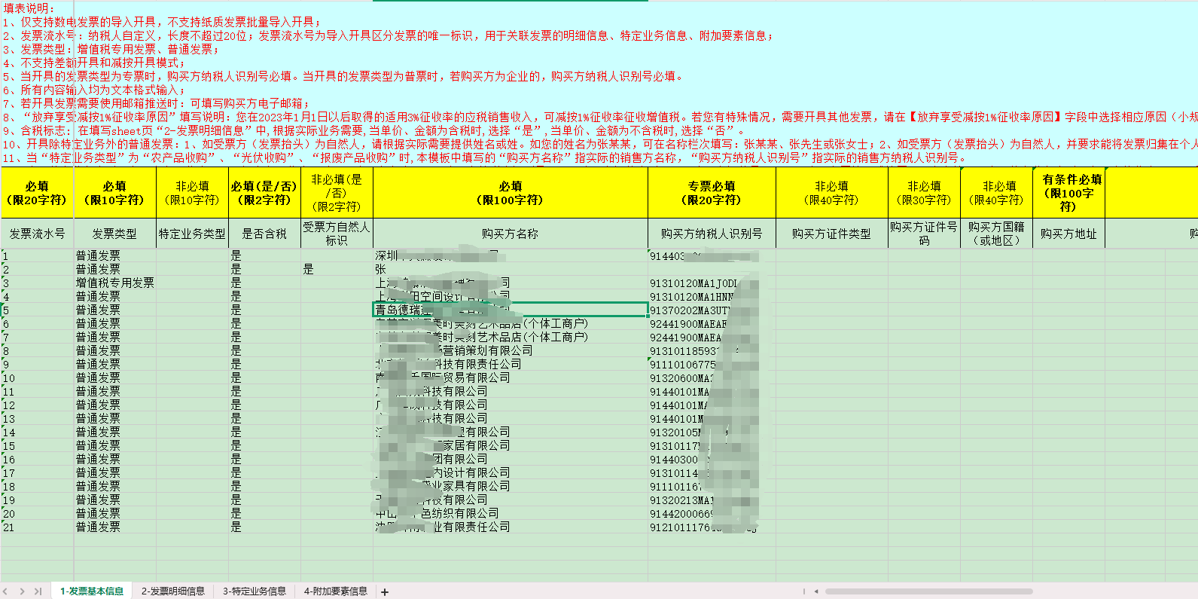Click the 是否含税 header cell
Viewport: 1198px width, 599px height.
pos(264,234)
